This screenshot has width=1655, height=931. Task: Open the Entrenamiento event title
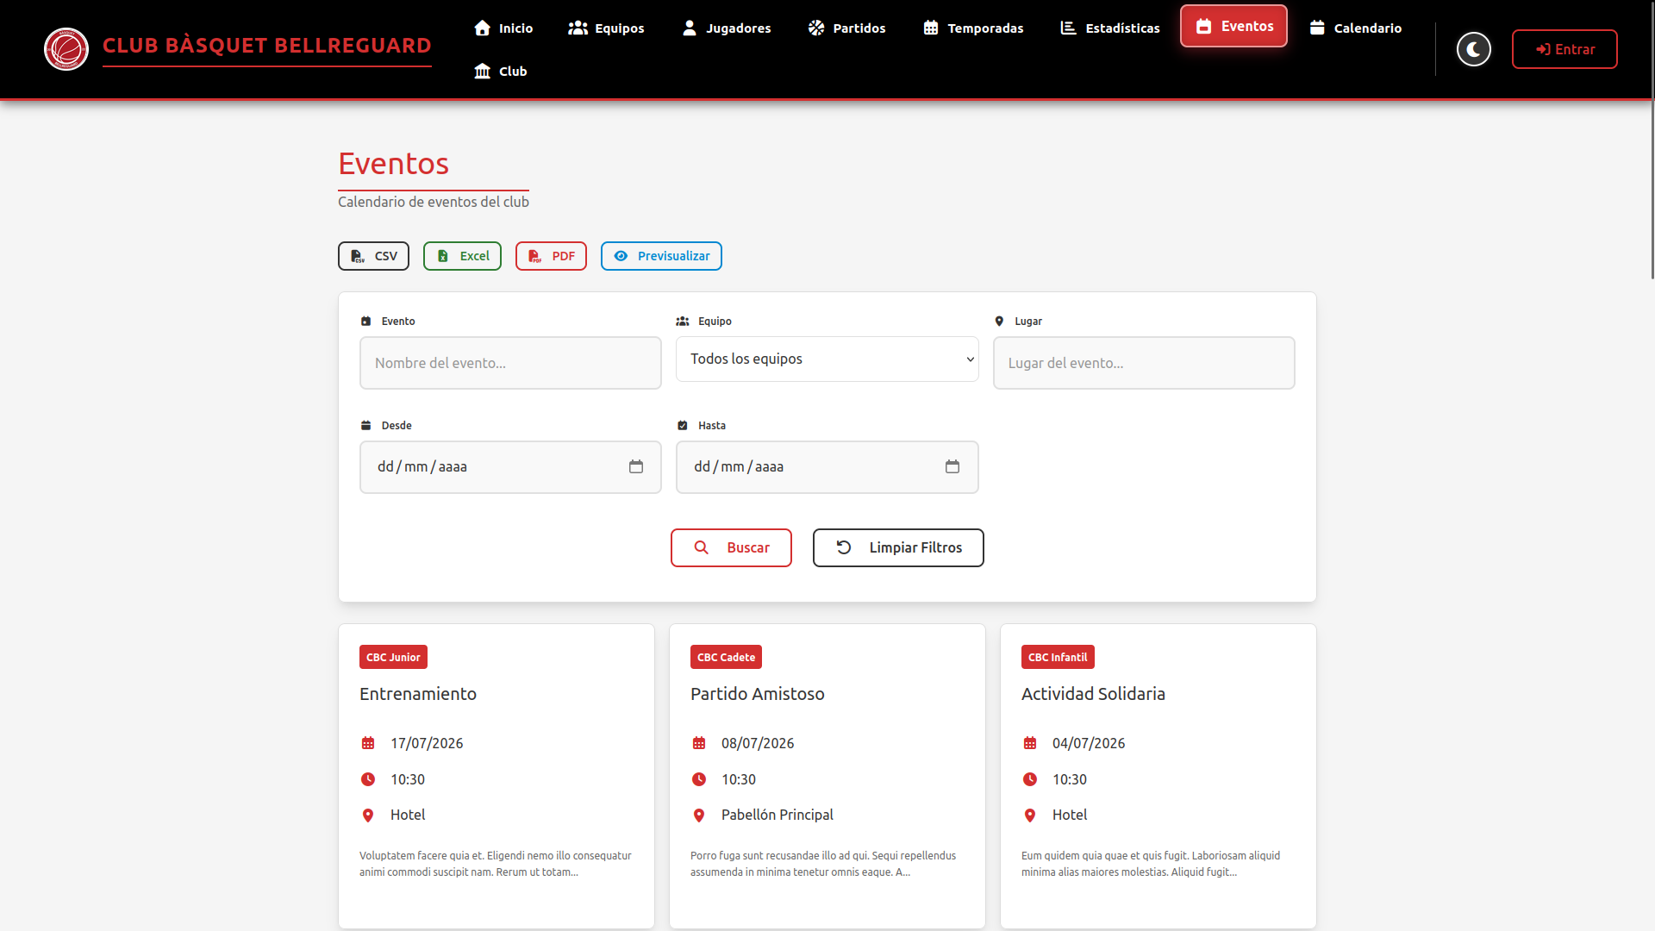click(x=418, y=694)
